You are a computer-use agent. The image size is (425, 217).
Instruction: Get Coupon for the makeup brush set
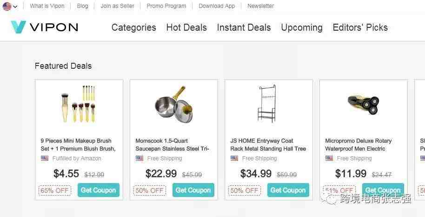99,190
